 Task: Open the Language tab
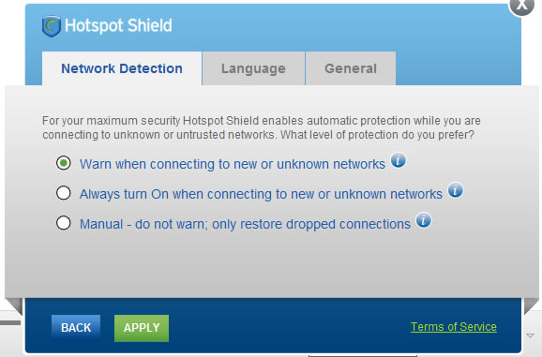tap(253, 68)
